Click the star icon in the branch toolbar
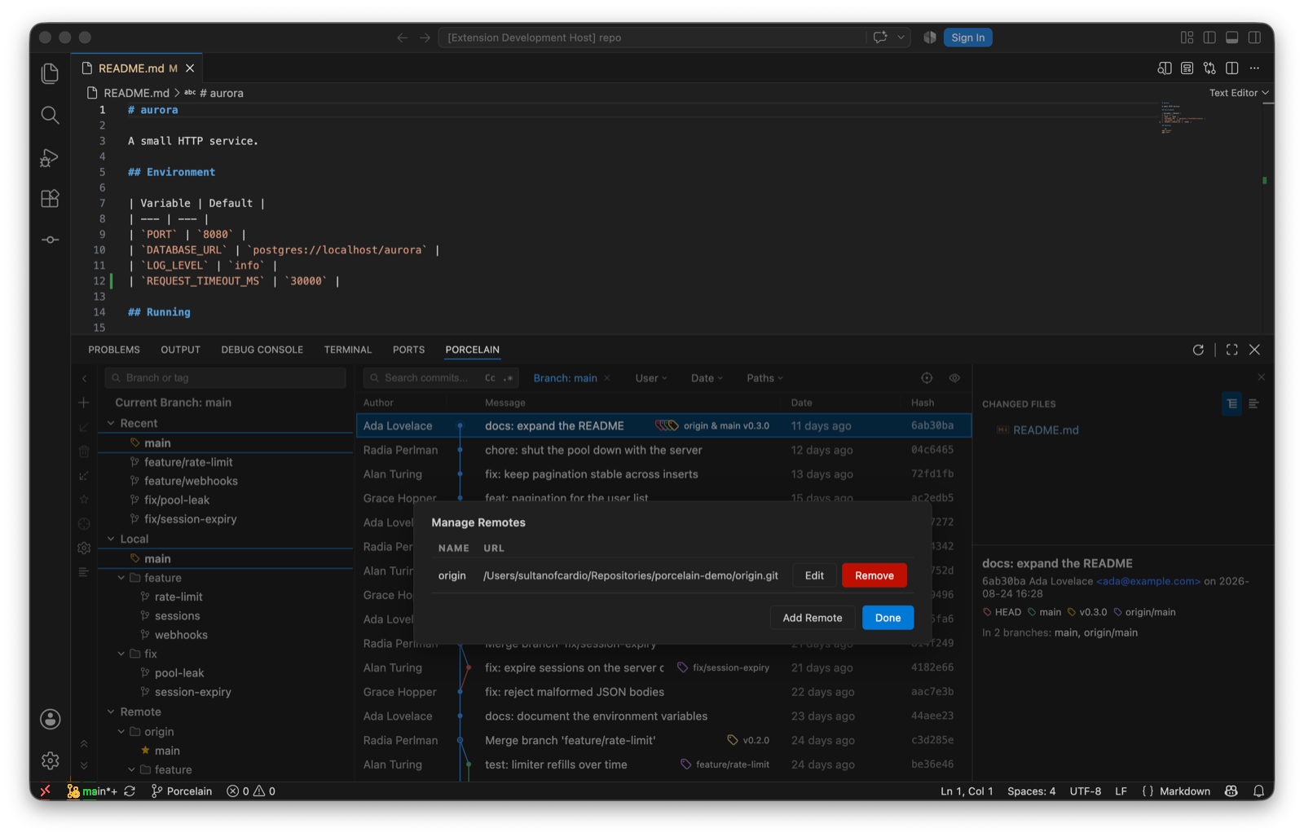The image size is (1304, 837). tap(84, 500)
